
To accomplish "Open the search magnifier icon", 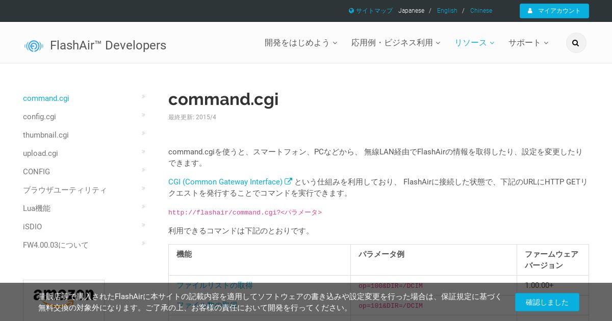I will pos(576,43).
